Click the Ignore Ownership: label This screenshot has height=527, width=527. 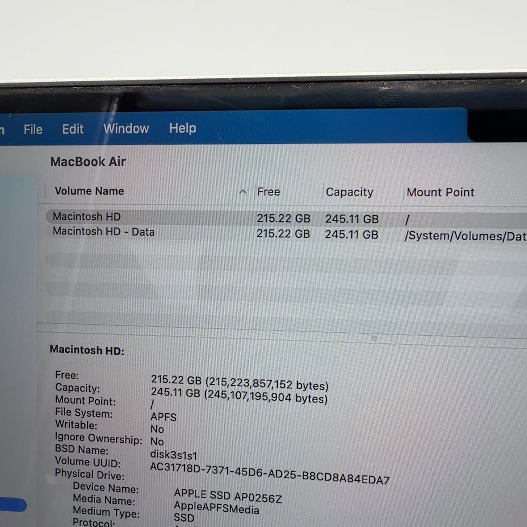98,438
